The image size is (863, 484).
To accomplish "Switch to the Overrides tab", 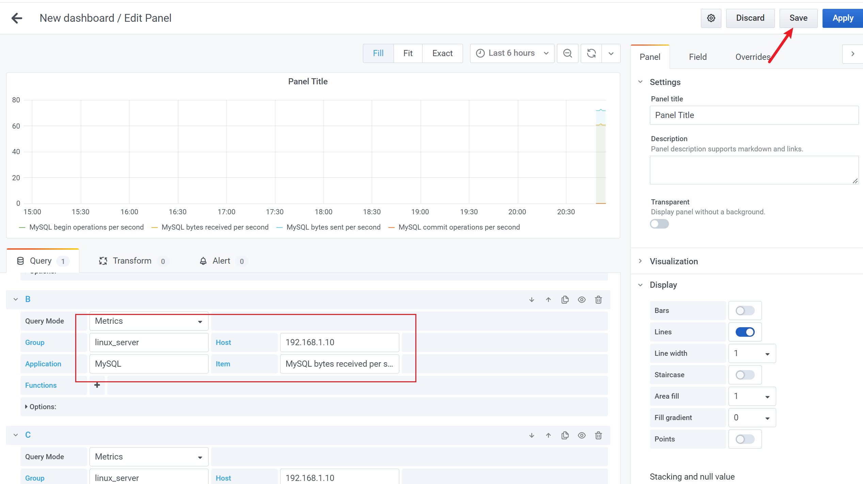I will point(753,57).
